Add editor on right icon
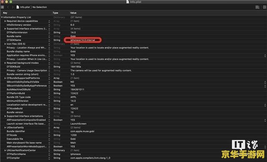The image size is (267, 162). (264, 7)
